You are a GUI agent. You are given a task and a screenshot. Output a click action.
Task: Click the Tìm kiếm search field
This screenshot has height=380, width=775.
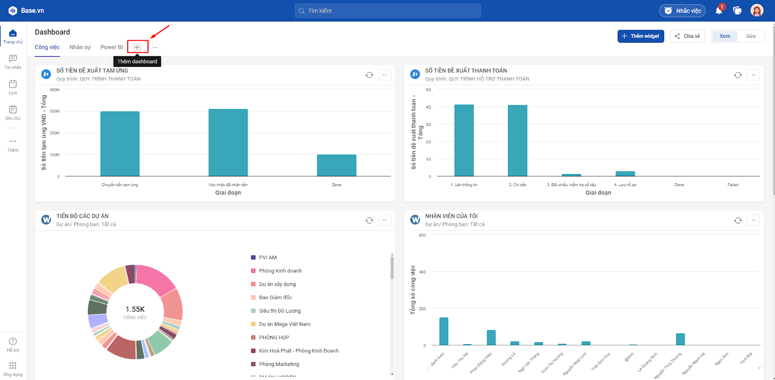pyautogui.click(x=388, y=11)
